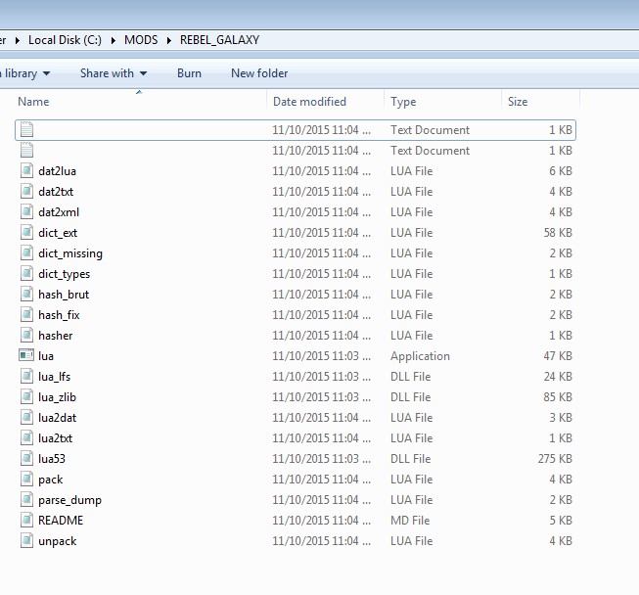Select the dat2xml file icon
This screenshot has width=639, height=595.
[x=26, y=212]
